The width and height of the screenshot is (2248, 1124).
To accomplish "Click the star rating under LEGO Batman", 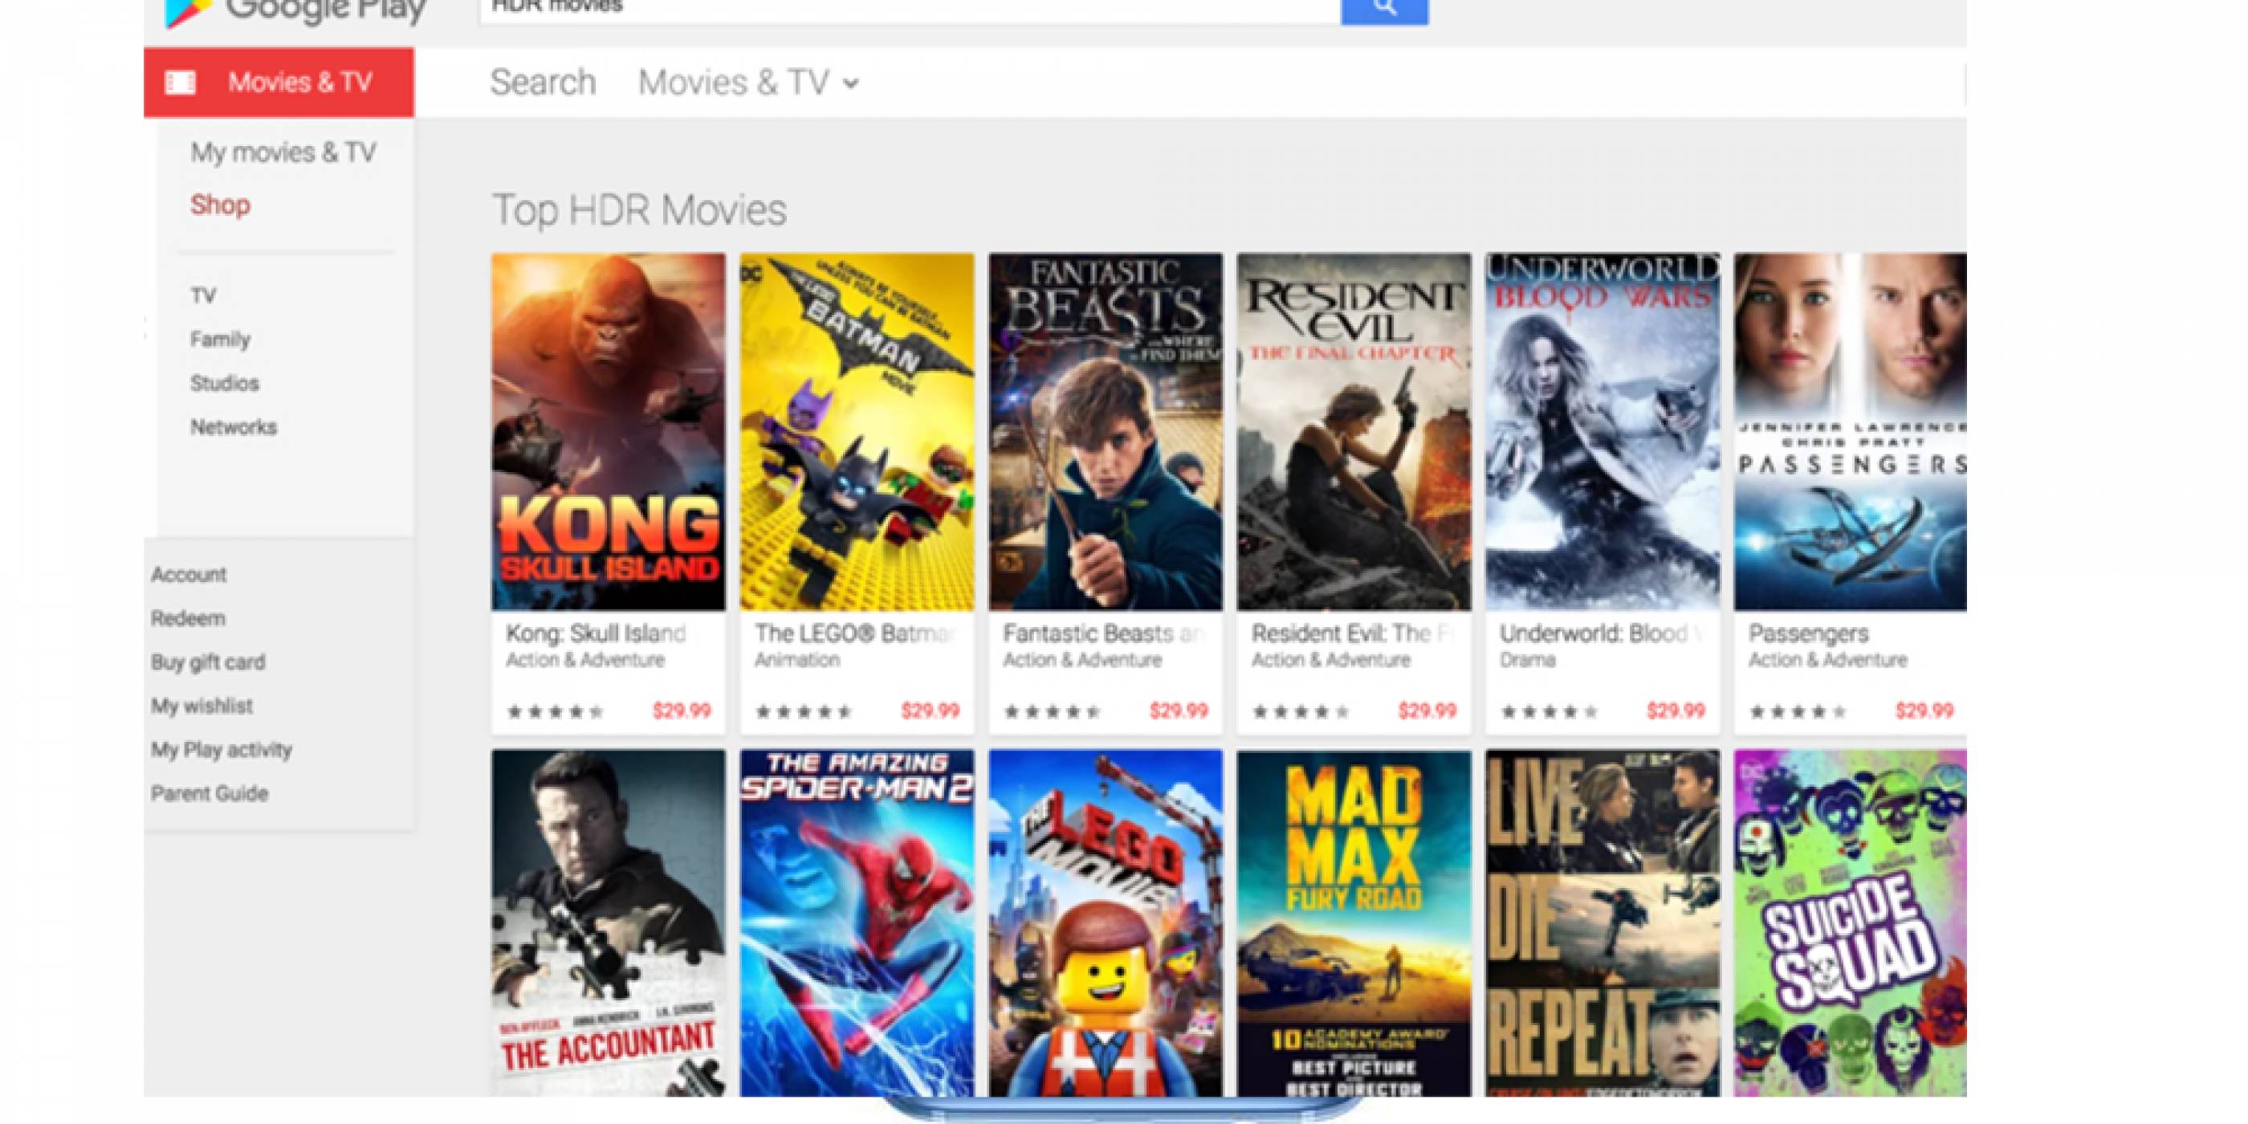I will pyautogui.click(x=804, y=712).
